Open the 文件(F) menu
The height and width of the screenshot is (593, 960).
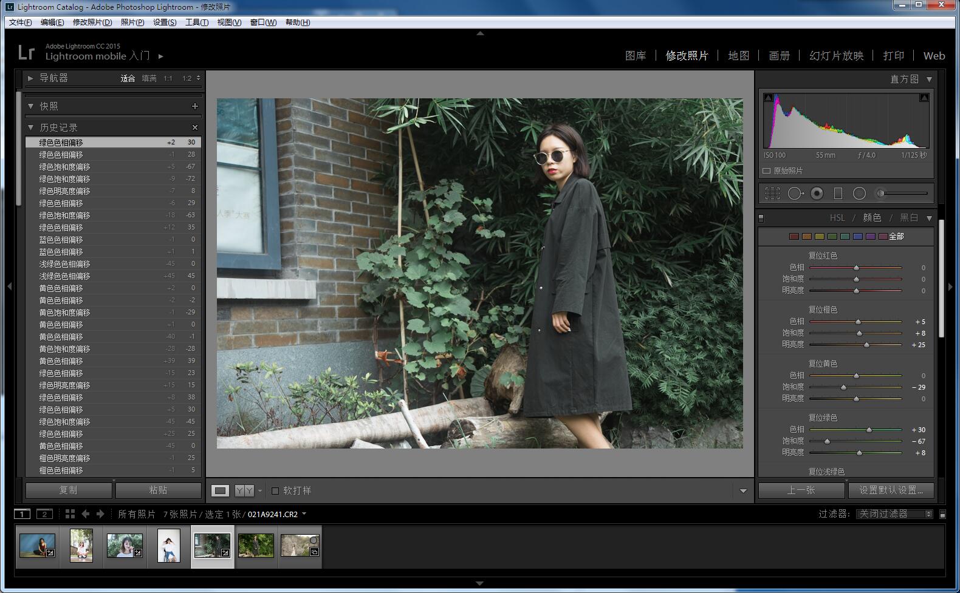pyautogui.click(x=20, y=22)
